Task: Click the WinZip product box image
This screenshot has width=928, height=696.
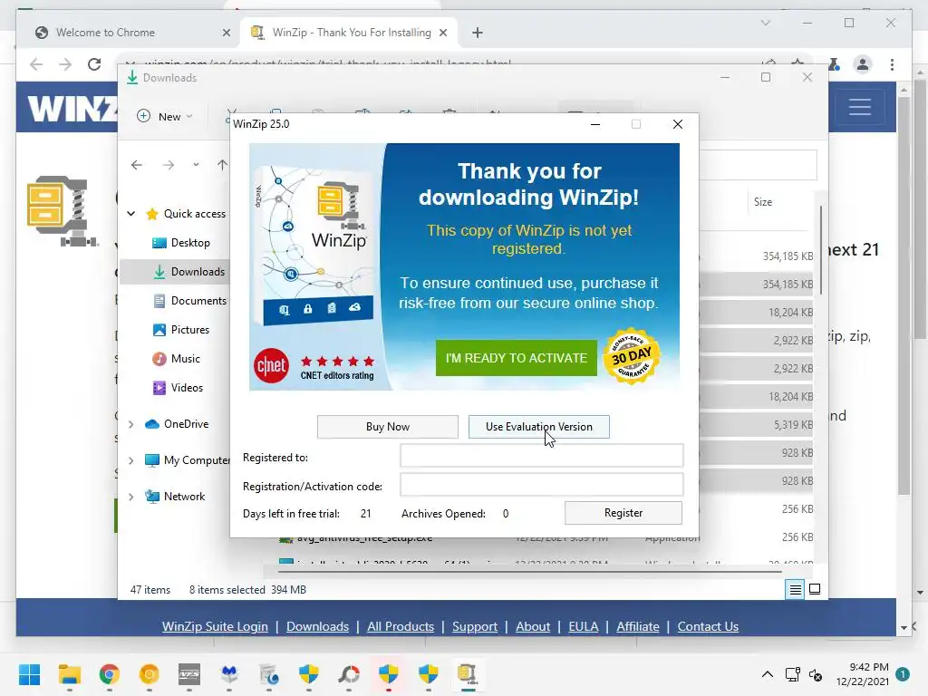Action: 314,244
